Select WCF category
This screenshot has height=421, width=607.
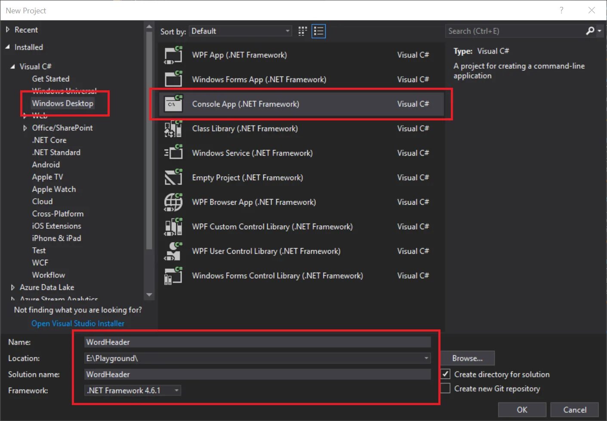coord(40,263)
